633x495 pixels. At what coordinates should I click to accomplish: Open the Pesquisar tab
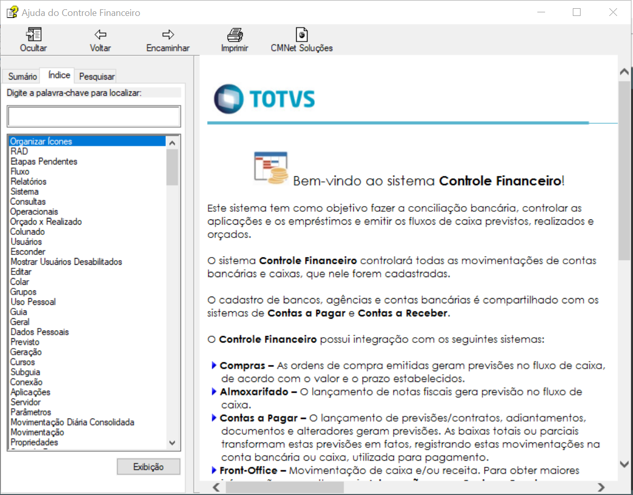pos(97,77)
